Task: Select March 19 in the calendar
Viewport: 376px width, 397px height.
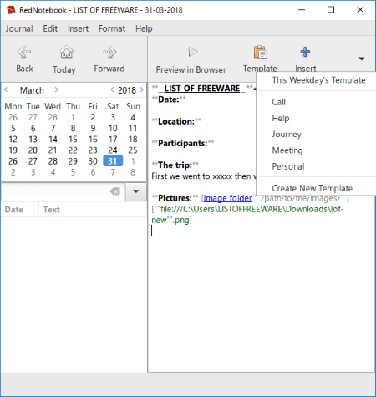Action: click(x=13, y=150)
